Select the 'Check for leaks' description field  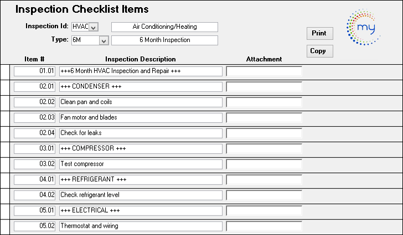tap(141, 133)
